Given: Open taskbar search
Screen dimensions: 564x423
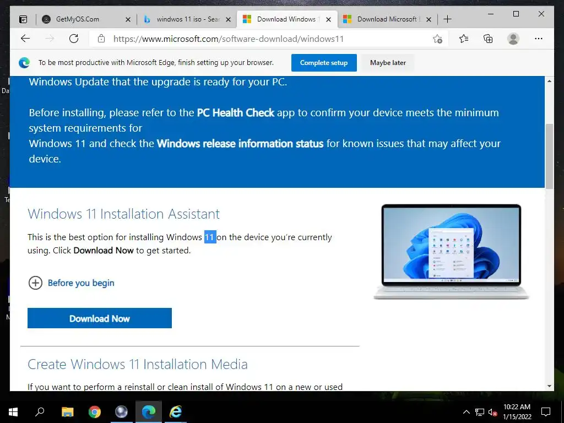Looking at the screenshot, I should [40, 411].
